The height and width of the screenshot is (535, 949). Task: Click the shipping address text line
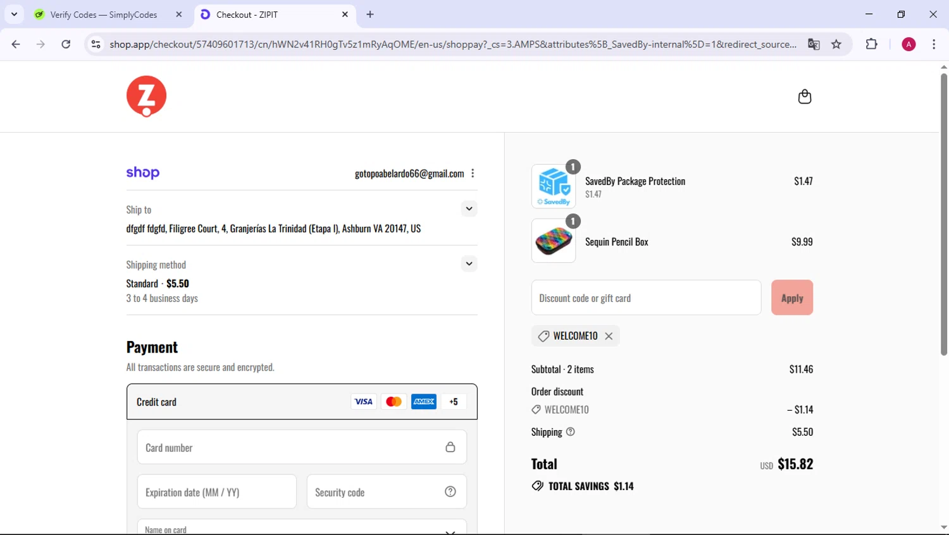coord(273,229)
